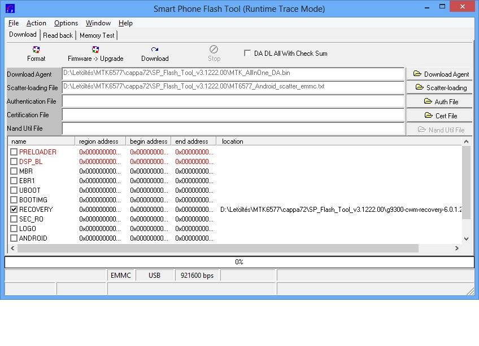This screenshot has width=479, height=346.
Task: Close the Smart Phone Flash Tool window
Action: click(462, 6)
